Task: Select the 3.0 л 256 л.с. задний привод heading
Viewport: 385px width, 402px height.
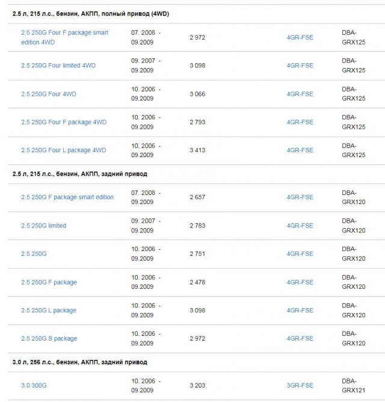Action: [x=80, y=362]
